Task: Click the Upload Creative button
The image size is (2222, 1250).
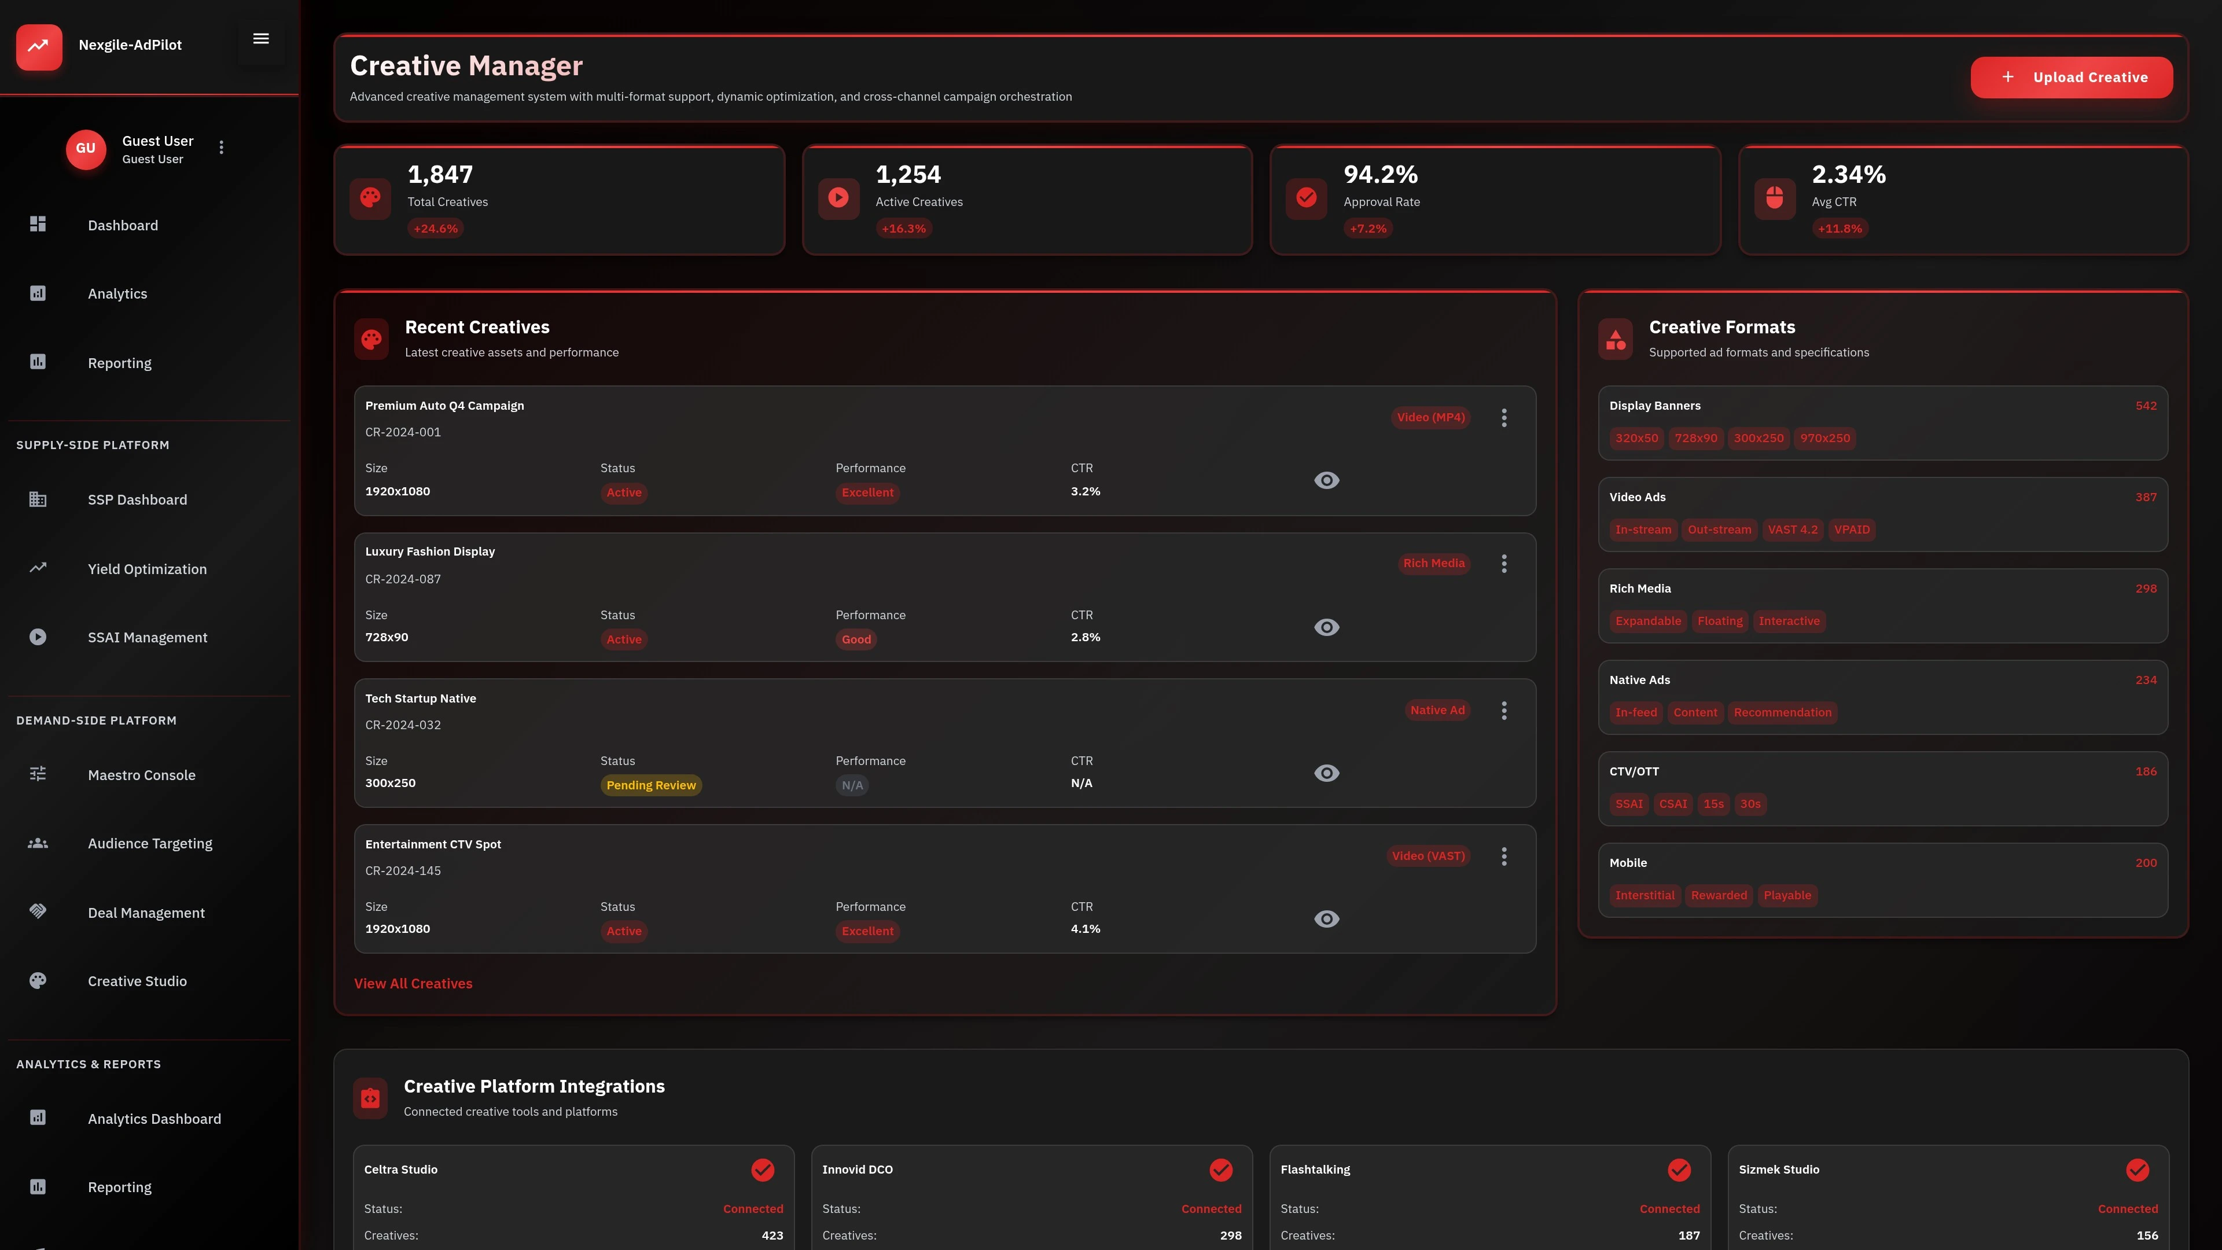Action: pos(2071,77)
